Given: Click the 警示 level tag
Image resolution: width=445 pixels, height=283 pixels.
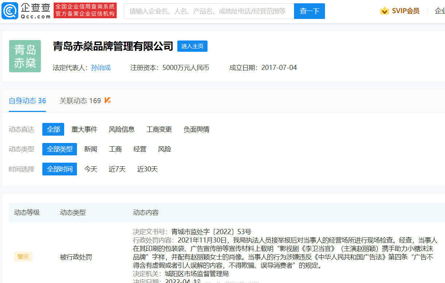Looking at the screenshot, I should pyautogui.click(x=23, y=257).
